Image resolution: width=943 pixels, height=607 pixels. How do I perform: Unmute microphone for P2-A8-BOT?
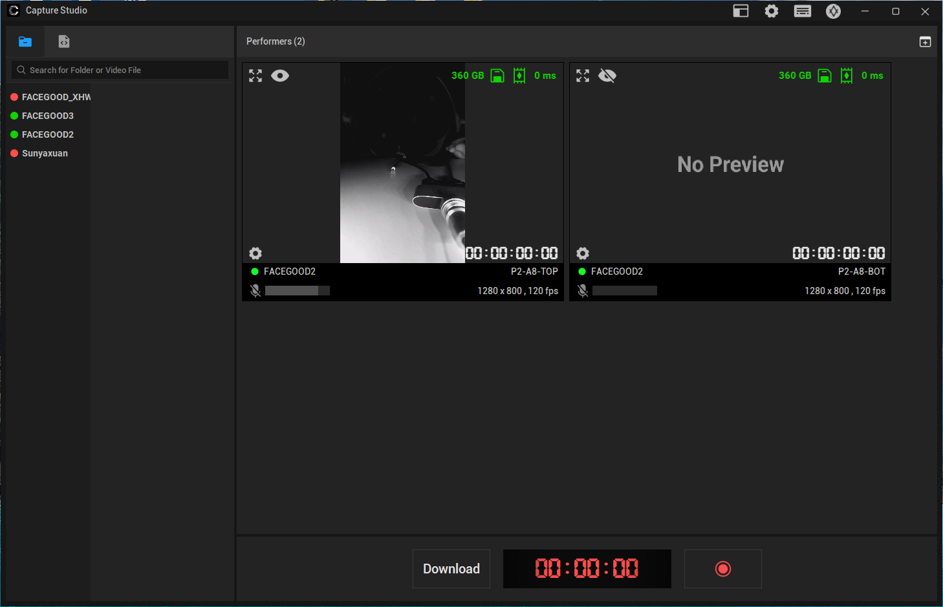click(x=583, y=291)
